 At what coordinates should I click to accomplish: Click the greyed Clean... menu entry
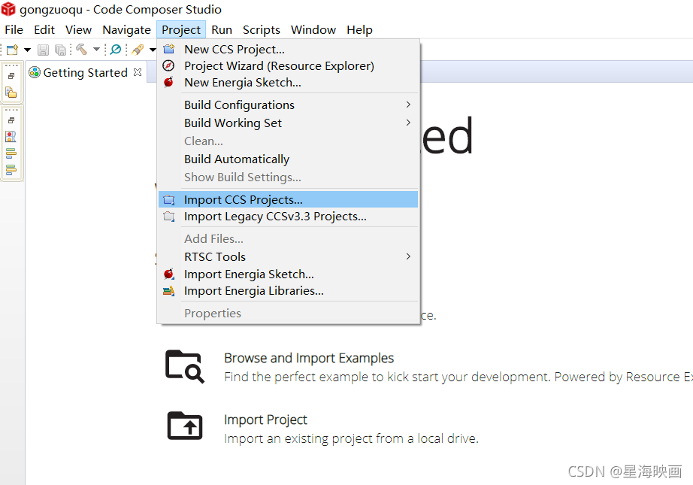(288, 141)
